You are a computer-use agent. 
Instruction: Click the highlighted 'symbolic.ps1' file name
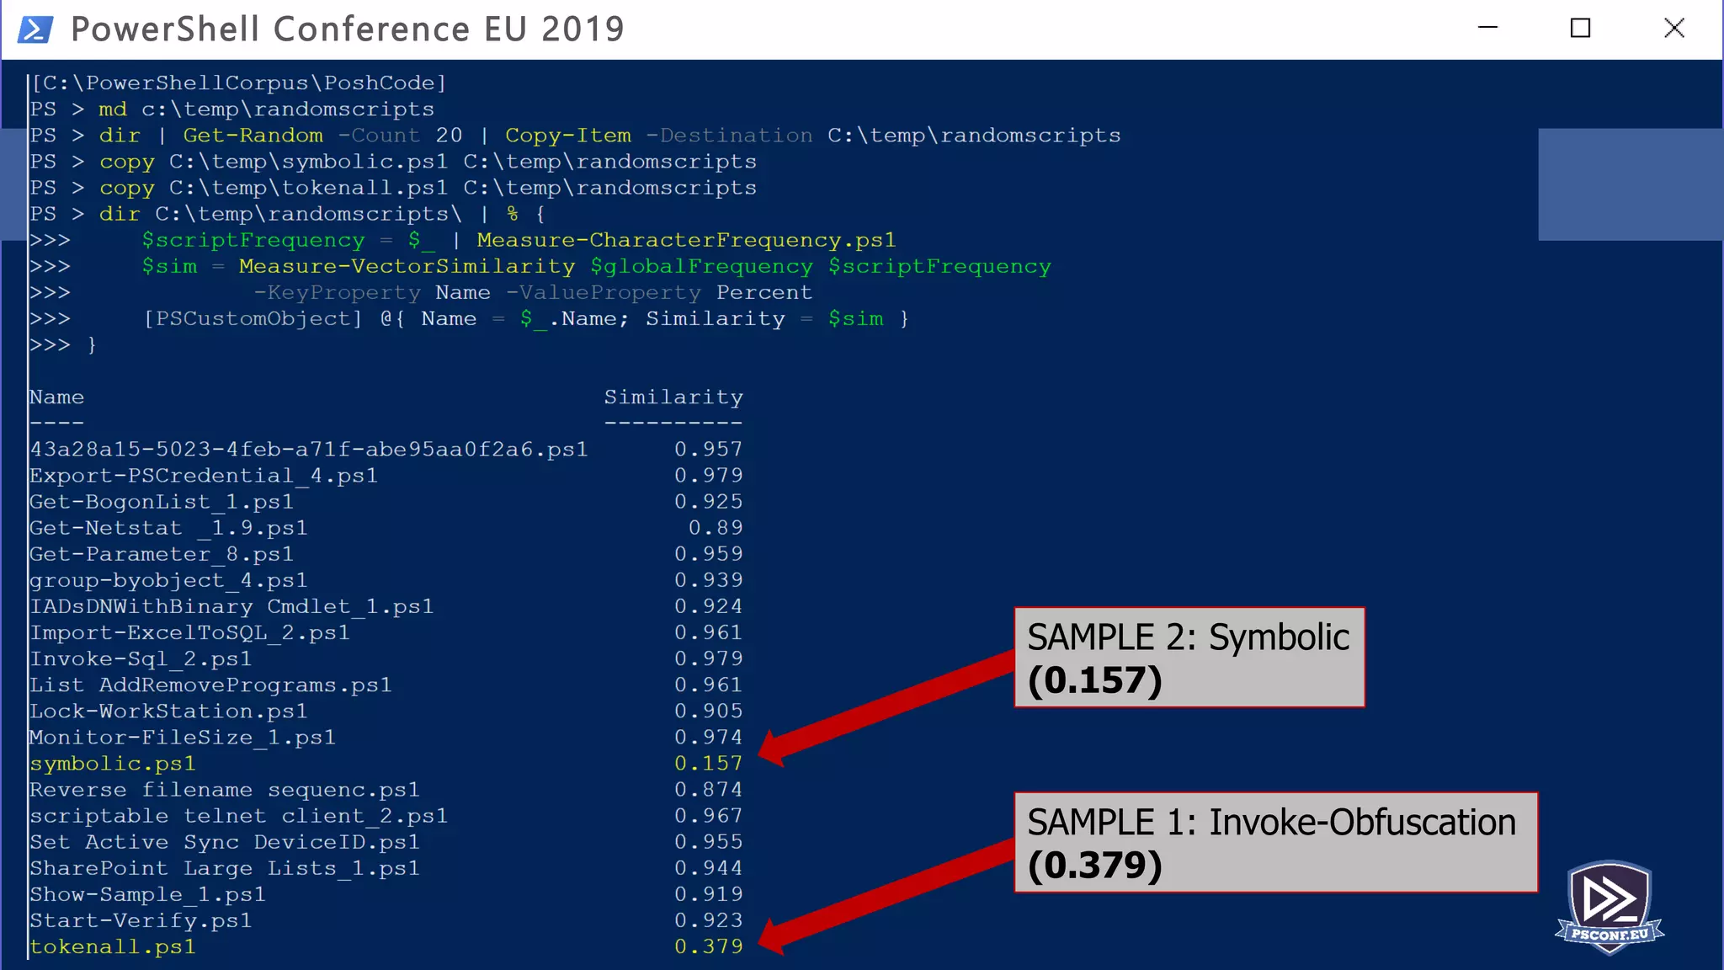(x=113, y=764)
